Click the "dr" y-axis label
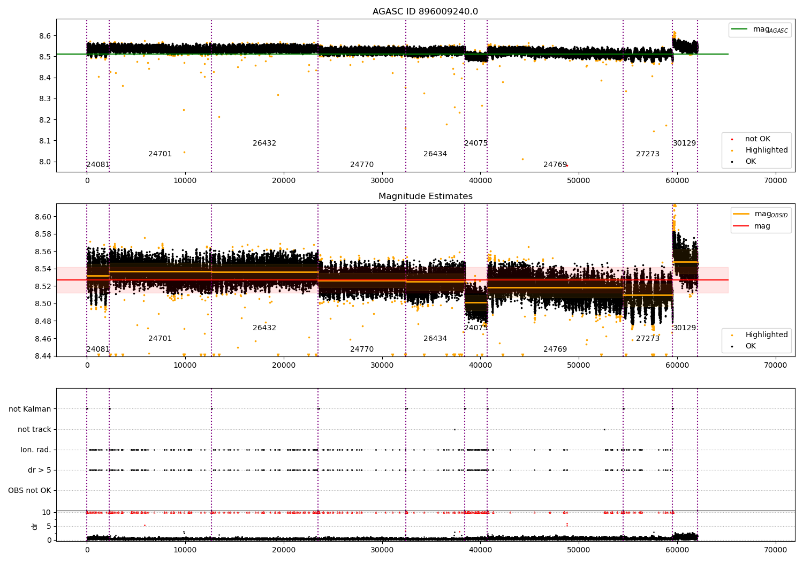 (35, 526)
